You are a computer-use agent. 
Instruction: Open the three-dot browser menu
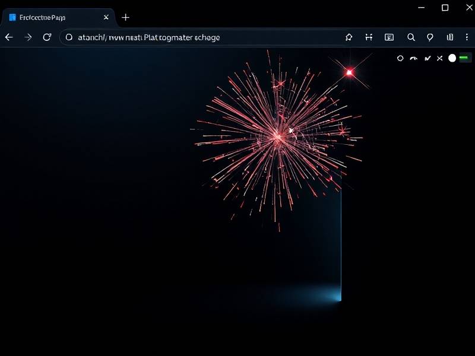click(x=465, y=37)
